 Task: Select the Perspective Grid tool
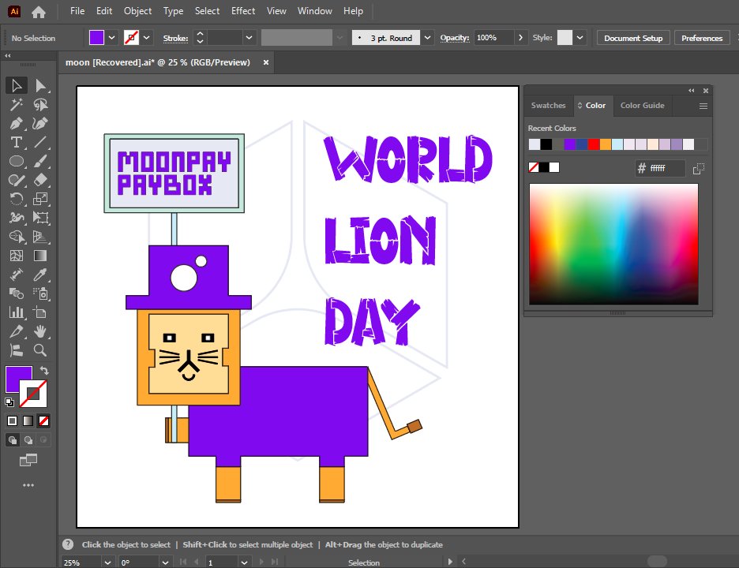pyautogui.click(x=40, y=237)
